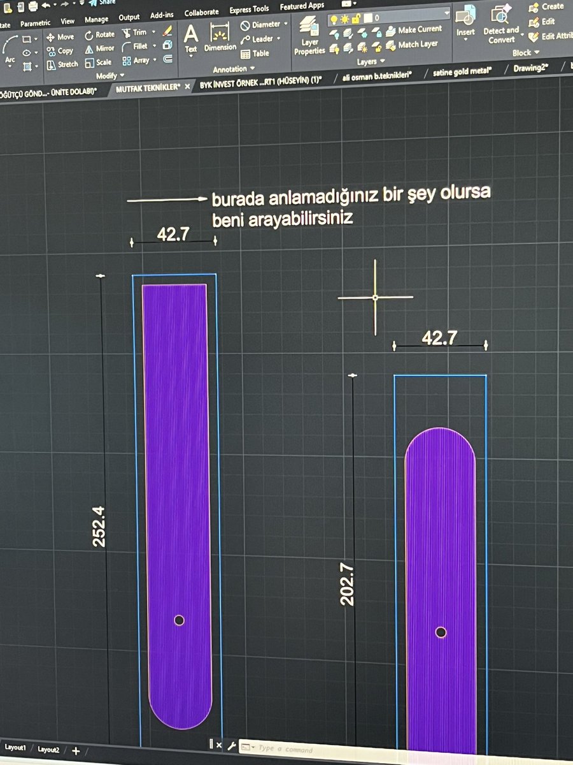
Task: Select the Fillet tool
Action: [136, 47]
